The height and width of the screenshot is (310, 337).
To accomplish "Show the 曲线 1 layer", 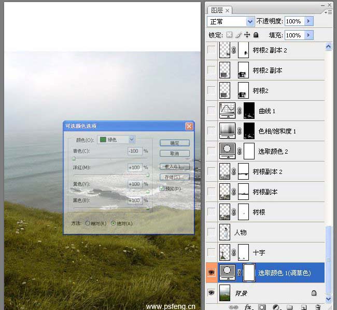I will point(211,111).
